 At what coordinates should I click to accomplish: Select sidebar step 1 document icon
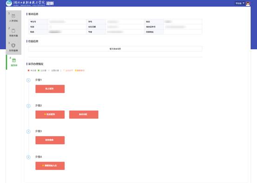13,16
